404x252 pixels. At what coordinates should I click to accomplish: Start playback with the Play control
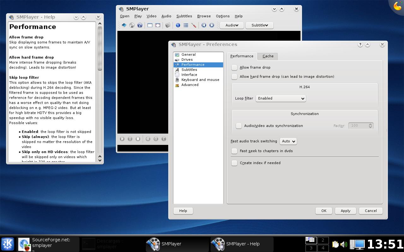pos(122,139)
